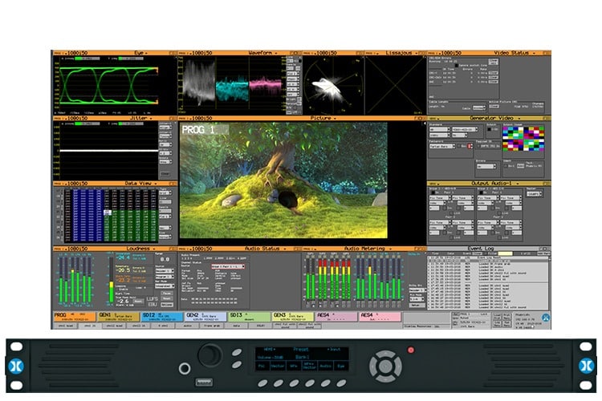The width and height of the screenshot is (602, 401).
Task: Click the Volume -30dB readout on front display
Action: tap(270, 357)
